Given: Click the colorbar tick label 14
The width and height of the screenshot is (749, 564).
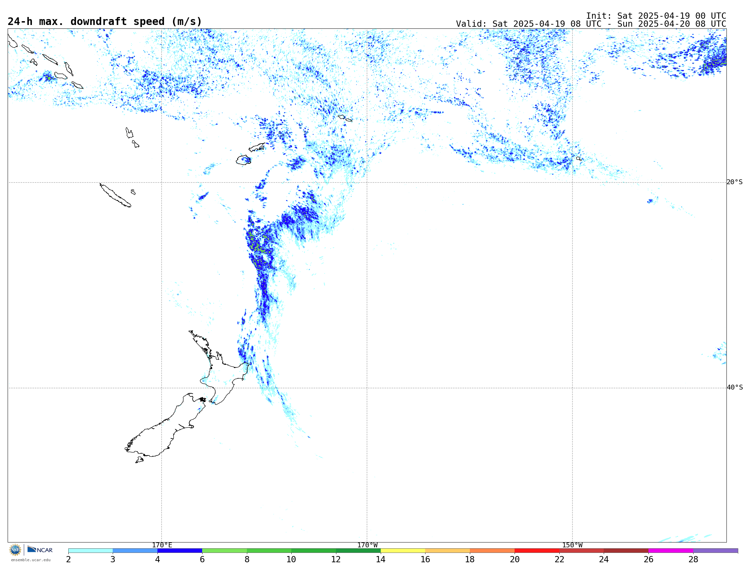Looking at the screenshot, I should click(x=381, y=559).
